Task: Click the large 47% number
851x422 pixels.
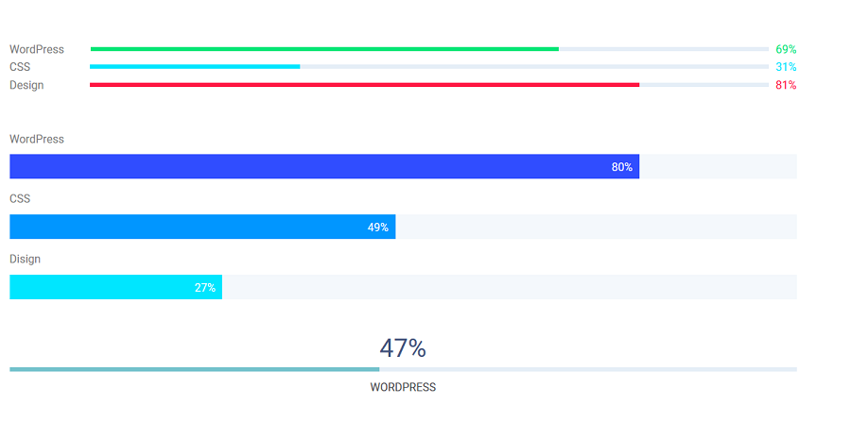Action: tap(403, 348)
